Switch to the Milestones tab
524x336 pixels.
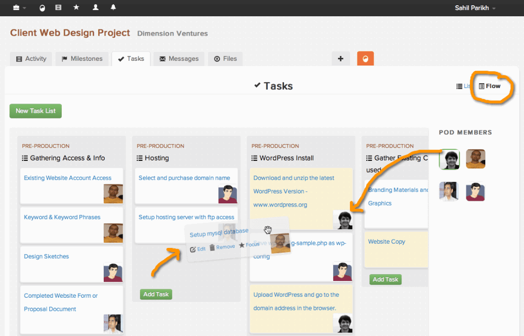(x=82, y=59)
